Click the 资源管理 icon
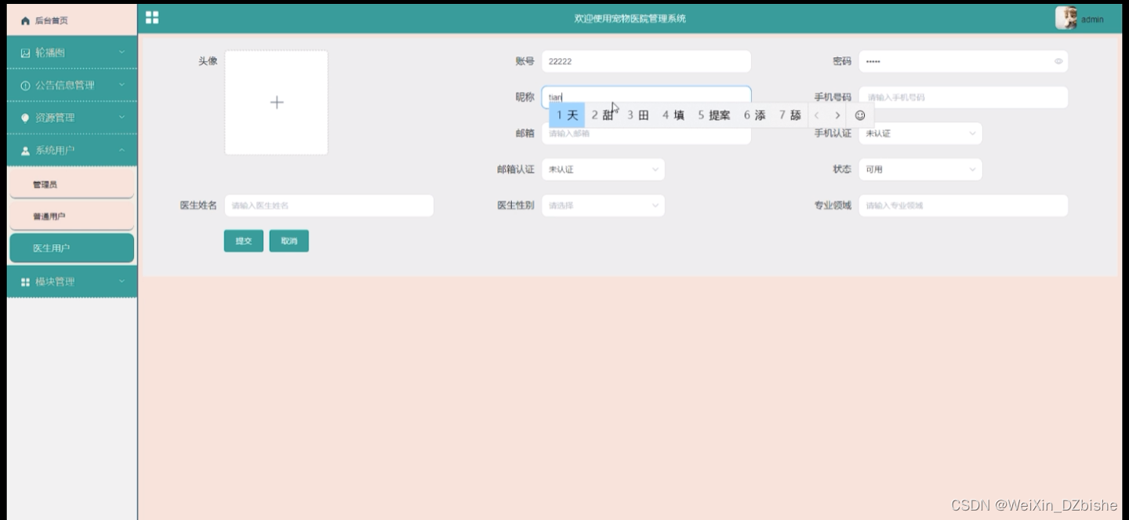This screenshot has height=520, width=1129. click(25, 118)
